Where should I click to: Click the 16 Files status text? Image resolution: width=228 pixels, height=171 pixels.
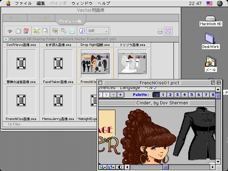pos(14,124)
